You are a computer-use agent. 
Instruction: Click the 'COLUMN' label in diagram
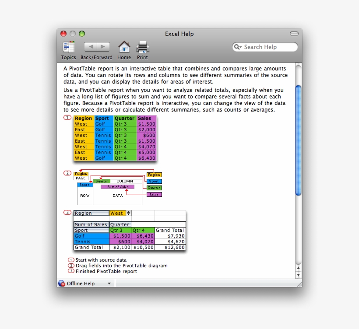pos(124,181)
